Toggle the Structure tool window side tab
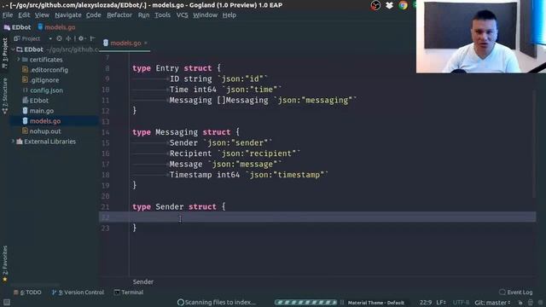546x307 pixels. pyautogui.click(x=5, y=96)
